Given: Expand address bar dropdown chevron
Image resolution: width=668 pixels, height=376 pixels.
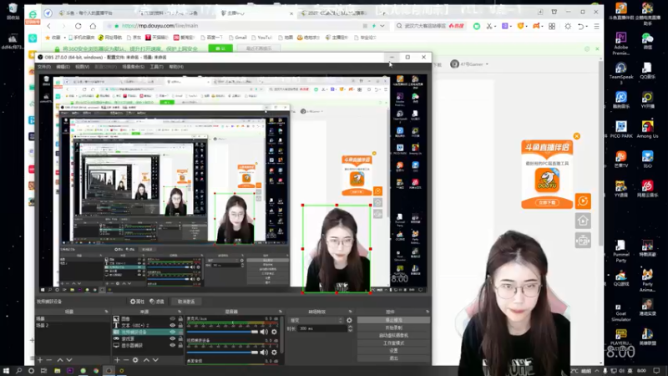Looking at the screenshot, I should [382, 26].
